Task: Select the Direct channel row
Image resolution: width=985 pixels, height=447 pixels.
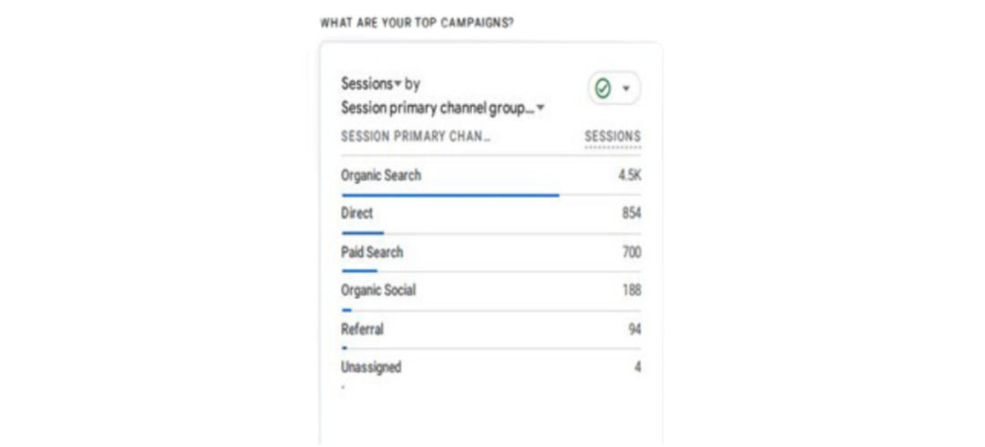Action: coord(492,214)
